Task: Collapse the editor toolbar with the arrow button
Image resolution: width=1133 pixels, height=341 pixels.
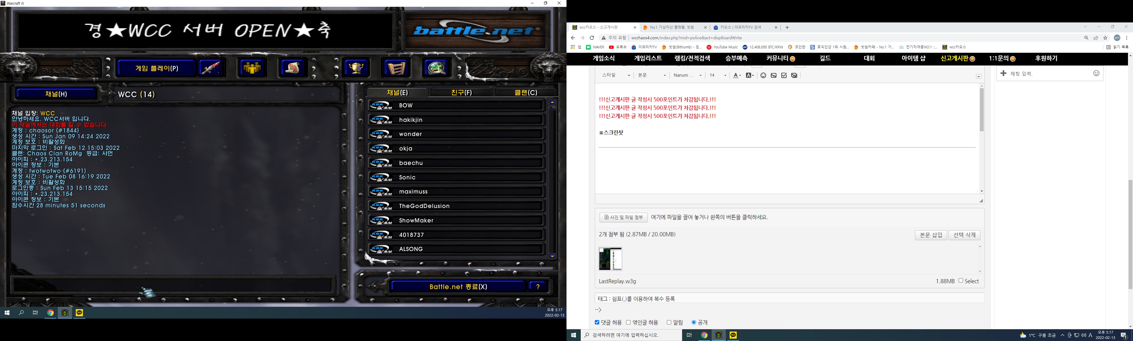Action: click(979, 77)
